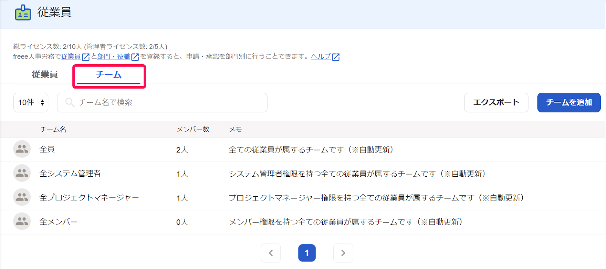Image resolution: width=606 pixels, height=269 pixels.
Task: Open the 10件 page size dropdown
Action: click(31, 103)
